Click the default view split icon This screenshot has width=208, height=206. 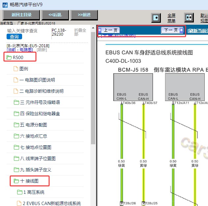(x=189, y=17)
